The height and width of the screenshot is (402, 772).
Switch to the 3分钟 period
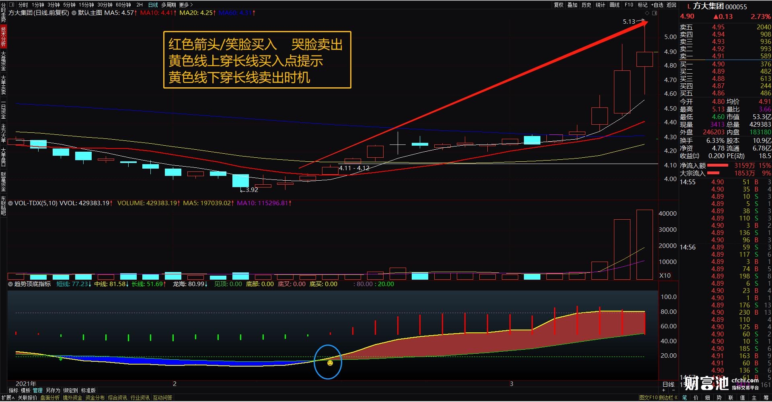(53, 5)
